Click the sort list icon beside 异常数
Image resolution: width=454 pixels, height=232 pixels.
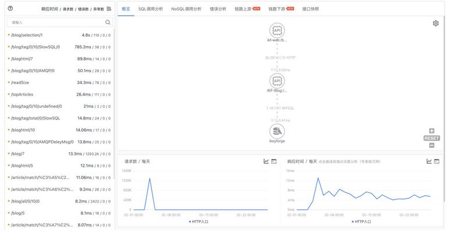tap(109, 9)
